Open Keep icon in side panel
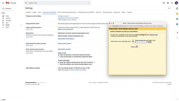179x101 pixels. click(x=177, y=14)
